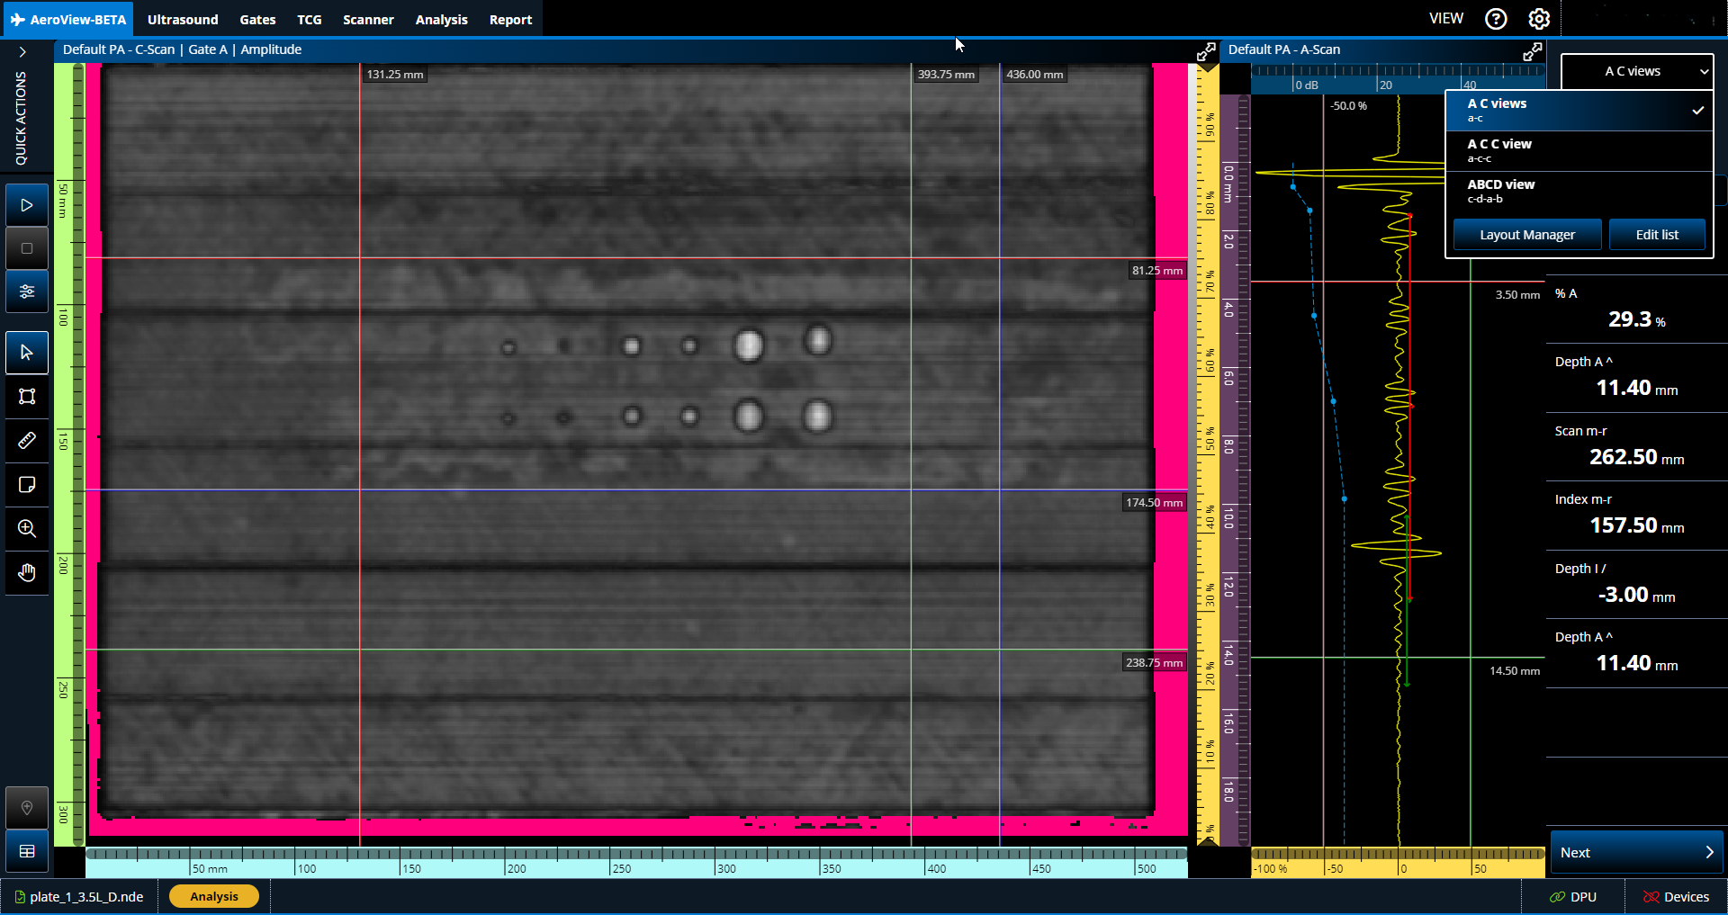Expand the C-Scan view to fullscreen
The height and width of the screenshot is (915, 1728).
tap(1206, 52)
